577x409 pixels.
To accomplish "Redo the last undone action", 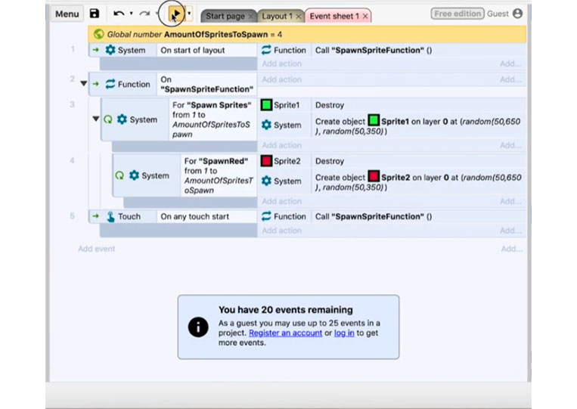I will (144, 14).
